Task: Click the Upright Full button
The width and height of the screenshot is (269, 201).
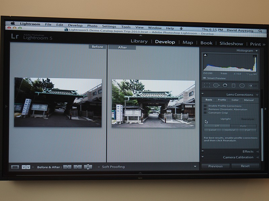Action: (x=248, y=130)
